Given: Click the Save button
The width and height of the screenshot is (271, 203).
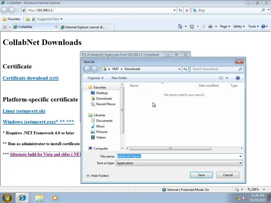Looking at the screenshot, I should 201,175.
